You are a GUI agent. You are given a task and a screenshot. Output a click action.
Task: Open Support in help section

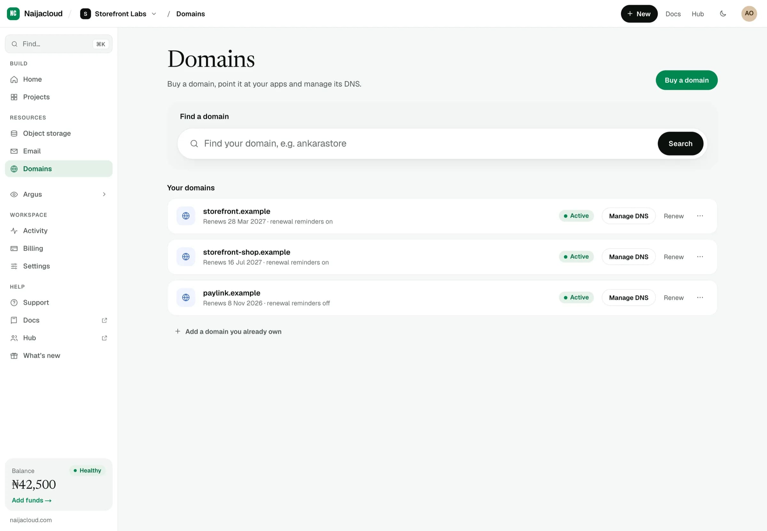click(x=59, y=302)
